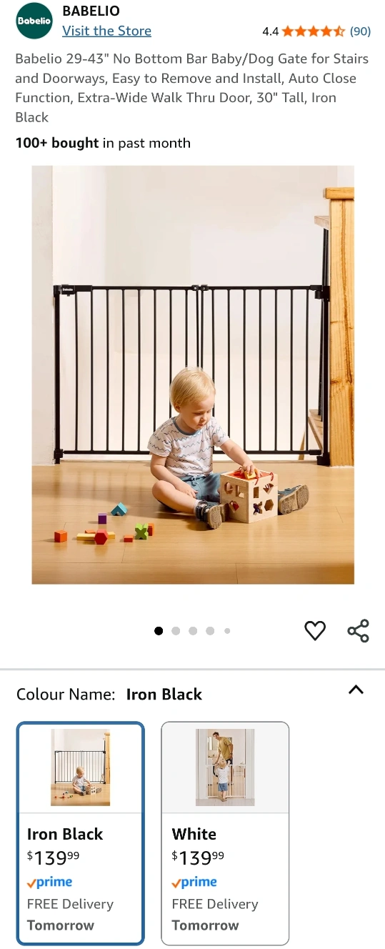The image size is (385, 949).
Task: Select the second image carousel dot
Action: coord(176,631)
